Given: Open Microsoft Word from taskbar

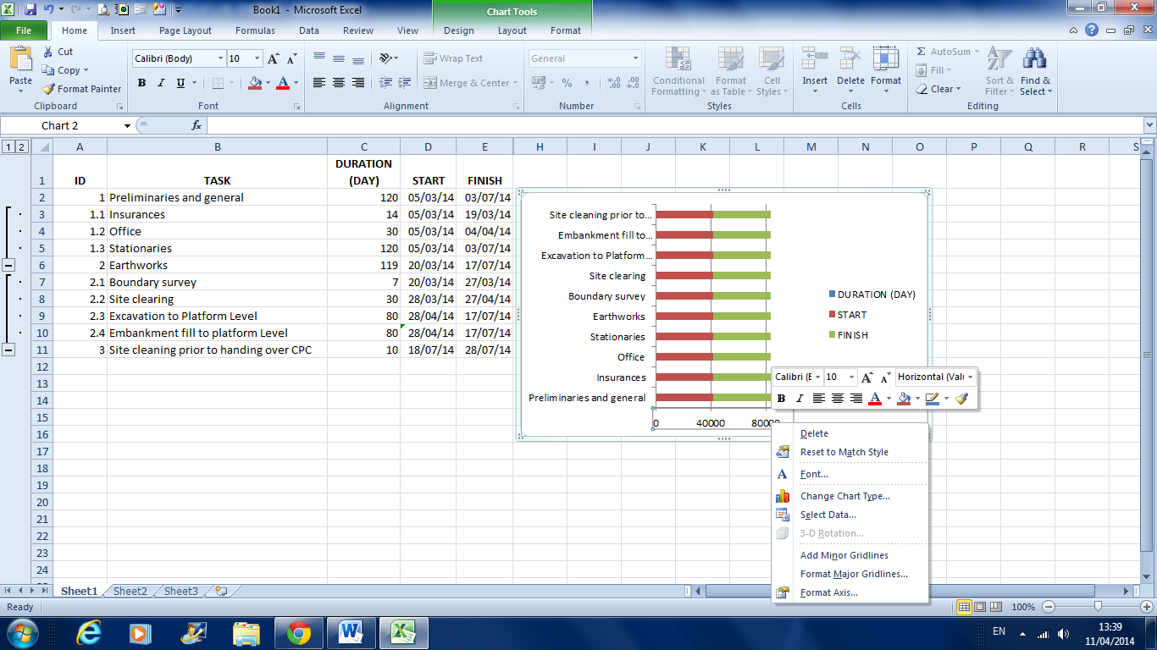Looking at the screenshot, I should tap(351, 632).
